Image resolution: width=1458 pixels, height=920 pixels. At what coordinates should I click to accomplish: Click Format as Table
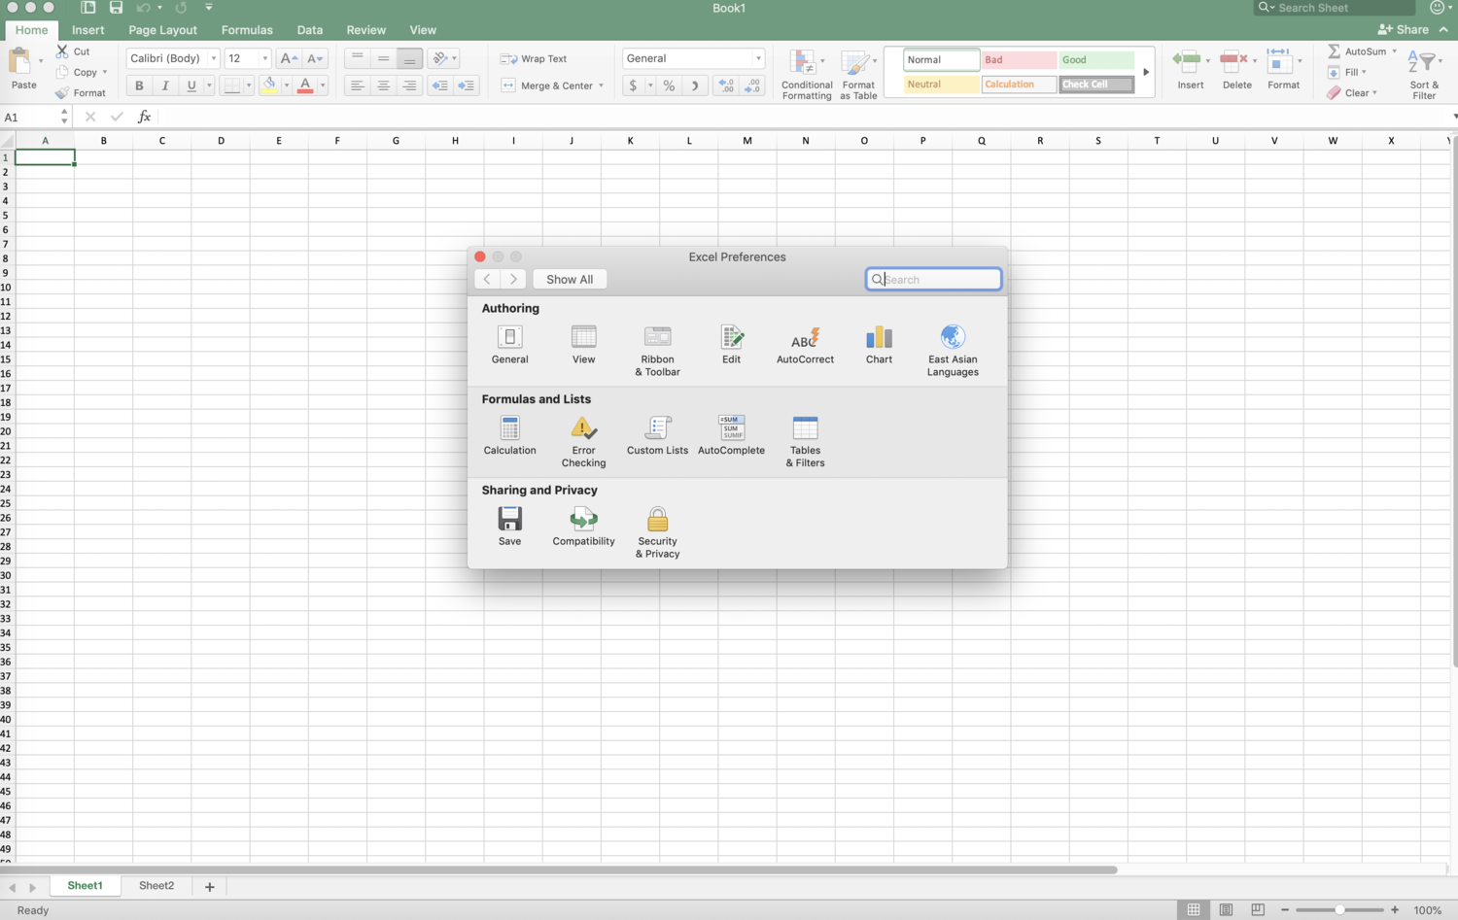(858, 75)
